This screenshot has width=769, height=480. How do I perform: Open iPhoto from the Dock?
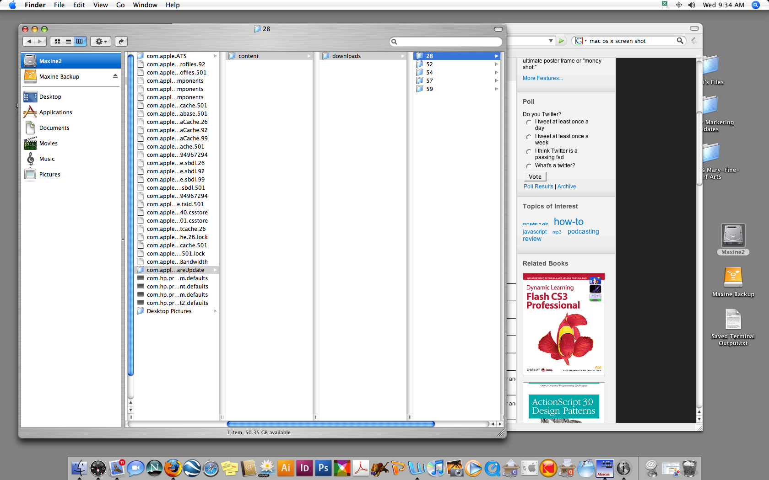pos(455,468)
